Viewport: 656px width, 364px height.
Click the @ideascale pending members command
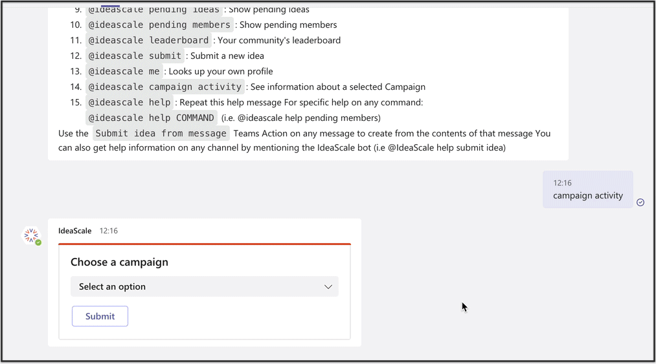(159, 25)
